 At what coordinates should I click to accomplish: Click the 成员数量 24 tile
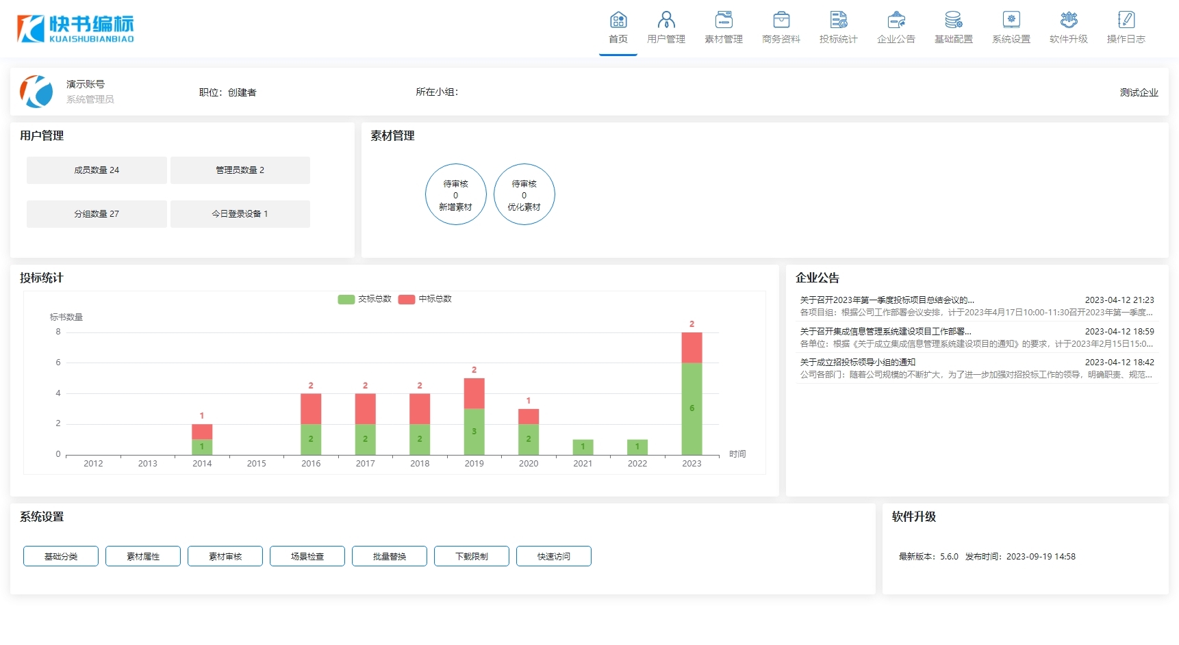coord(97,170)
